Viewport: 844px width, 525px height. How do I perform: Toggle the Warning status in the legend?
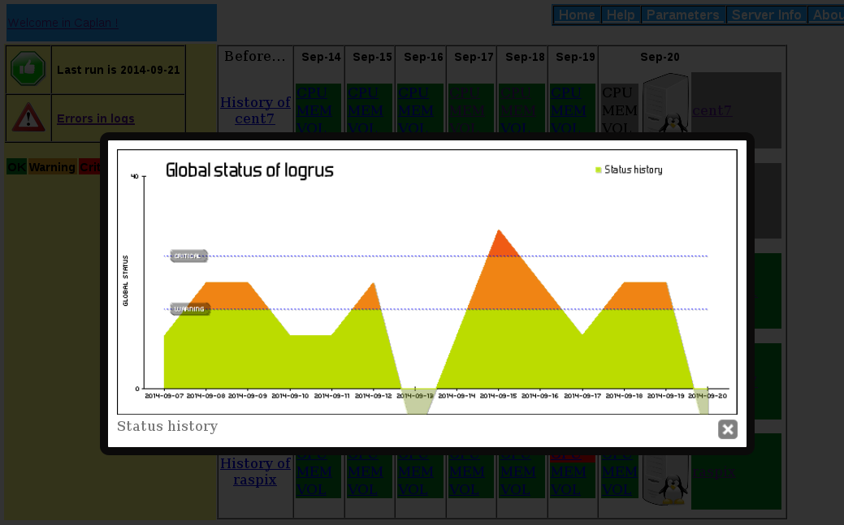(x=51, y=167)
